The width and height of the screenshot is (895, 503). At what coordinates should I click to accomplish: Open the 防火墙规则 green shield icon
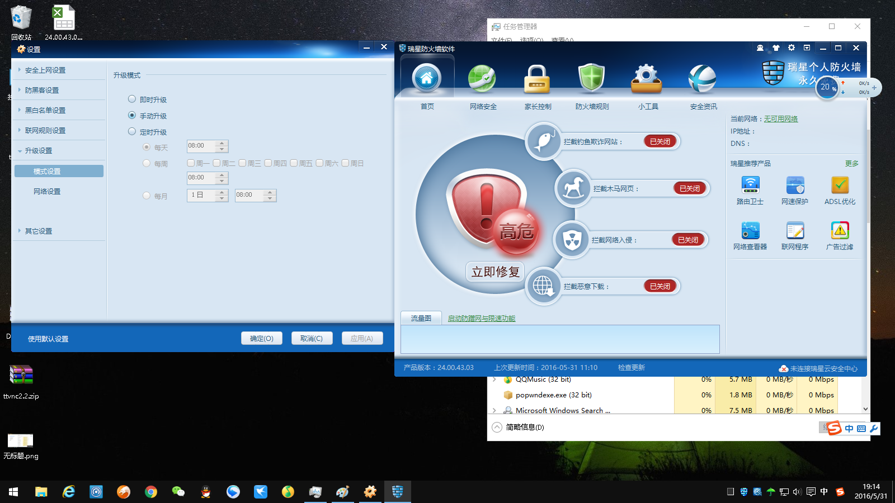coord(592,78)
